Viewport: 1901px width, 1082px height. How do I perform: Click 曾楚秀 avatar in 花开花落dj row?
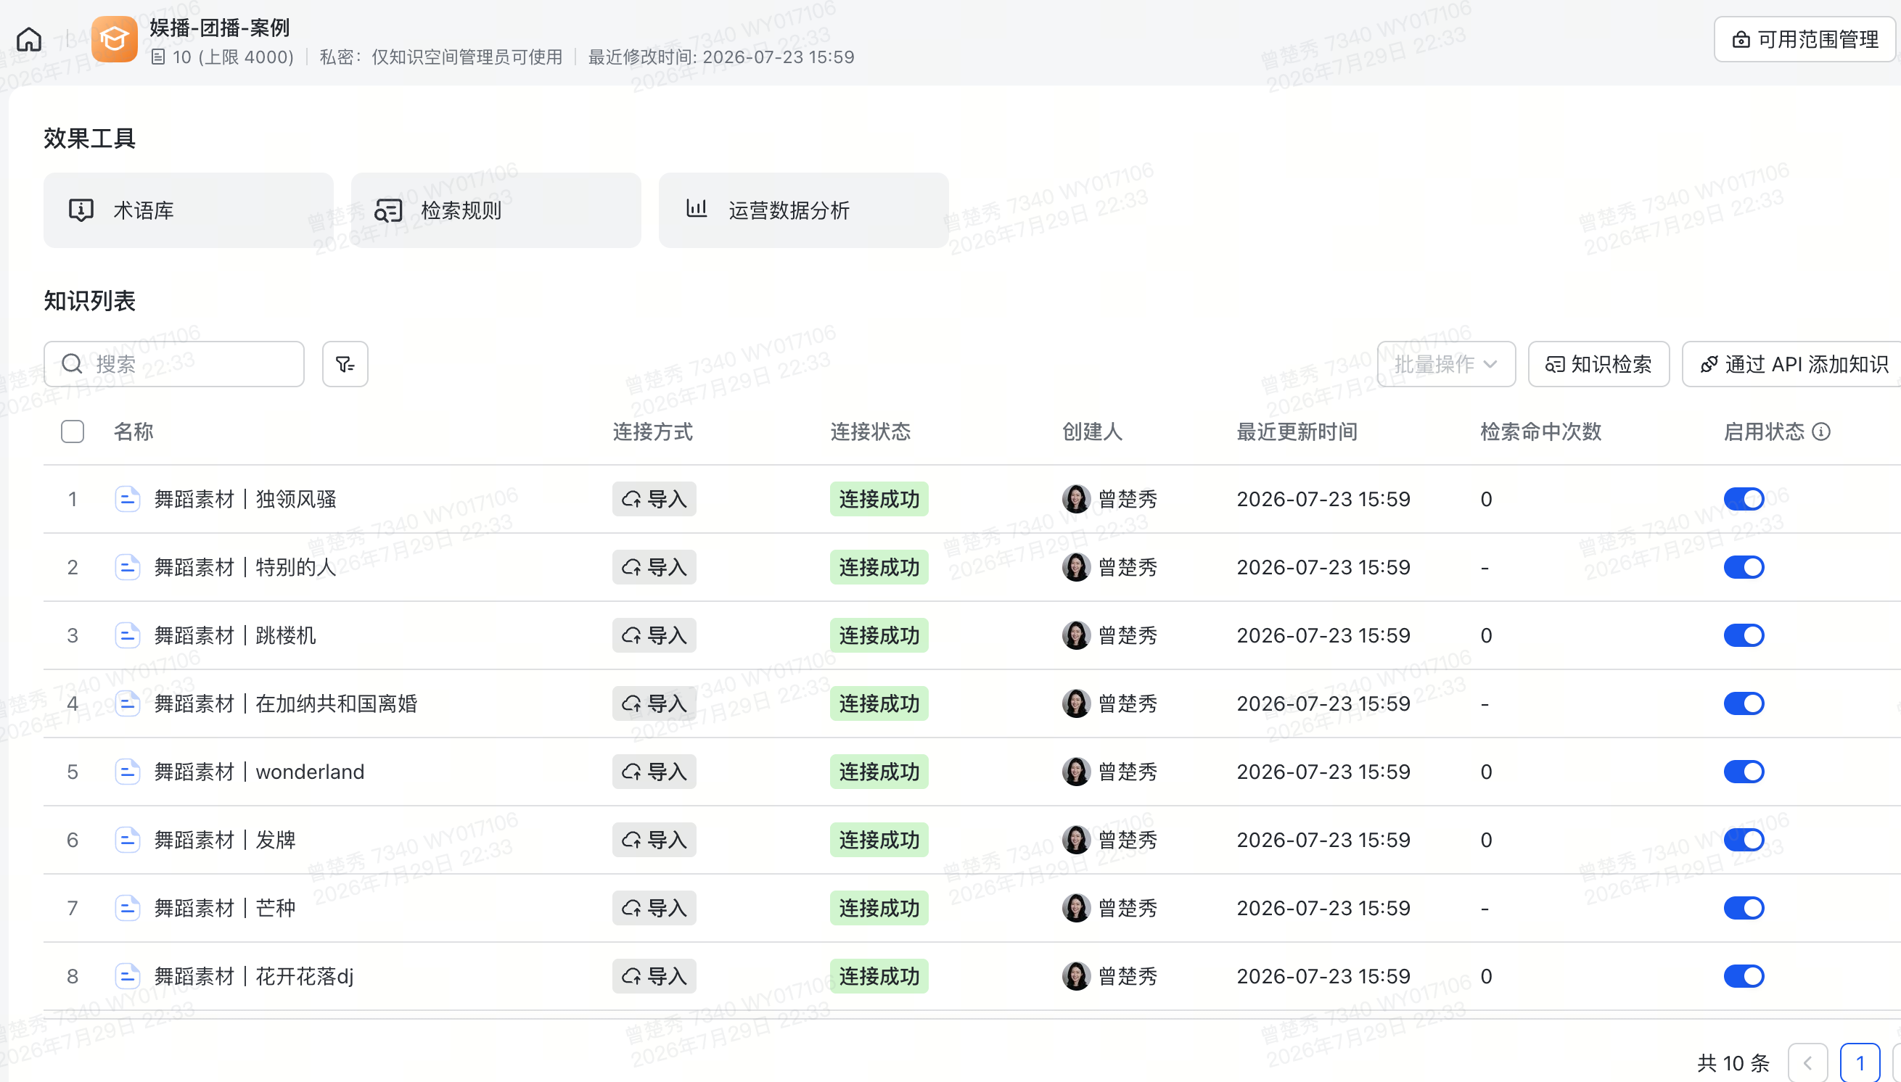tap(1076, 976)
